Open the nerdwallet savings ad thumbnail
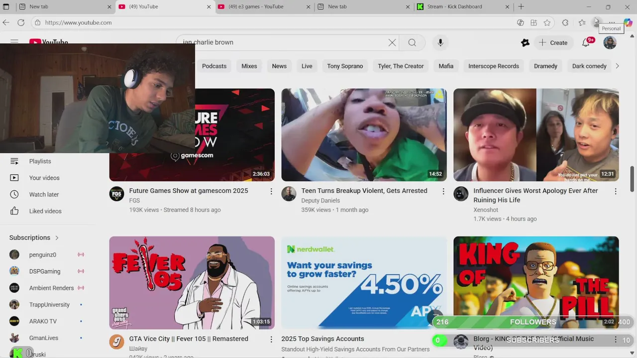 pos(364,283)
